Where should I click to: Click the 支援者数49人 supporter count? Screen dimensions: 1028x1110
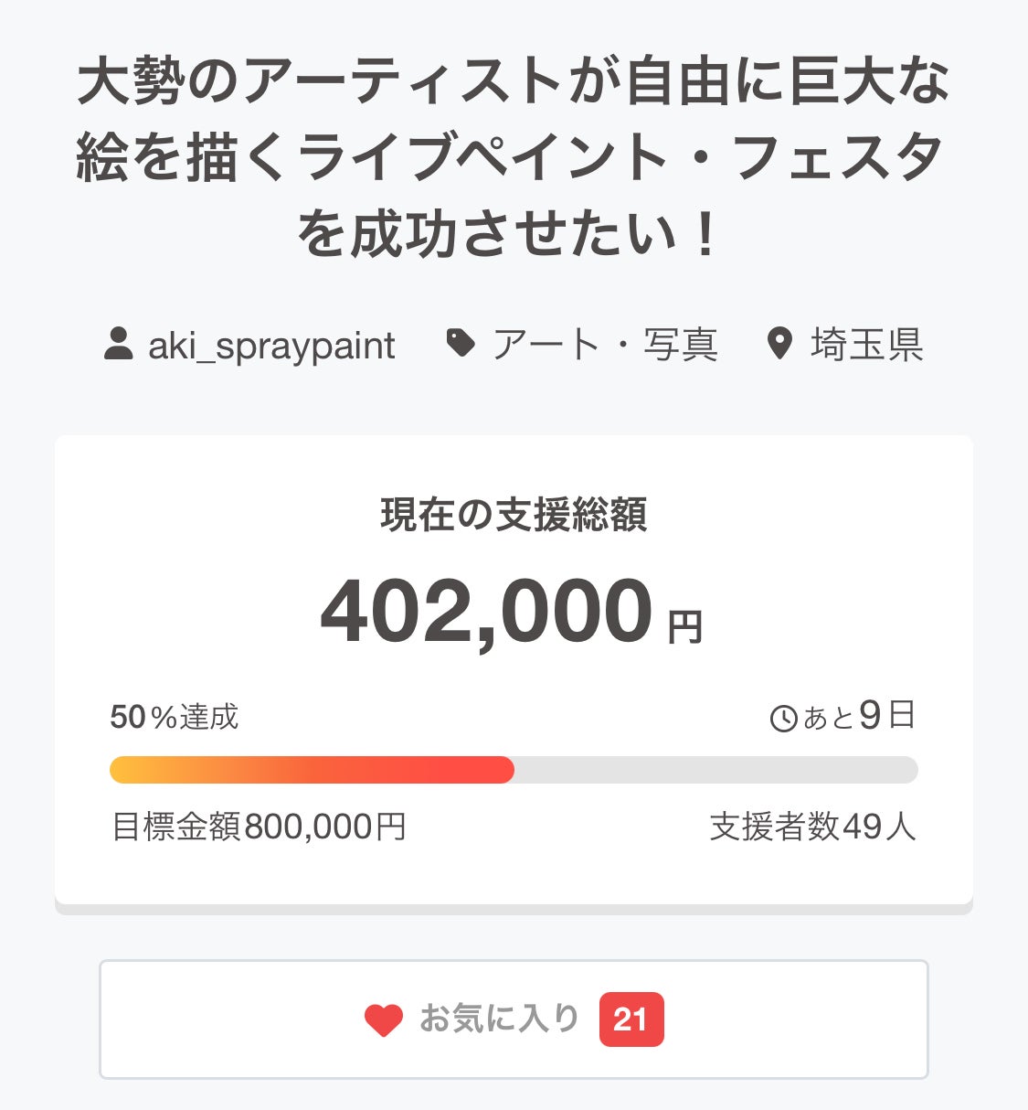(x=812, y=827)
